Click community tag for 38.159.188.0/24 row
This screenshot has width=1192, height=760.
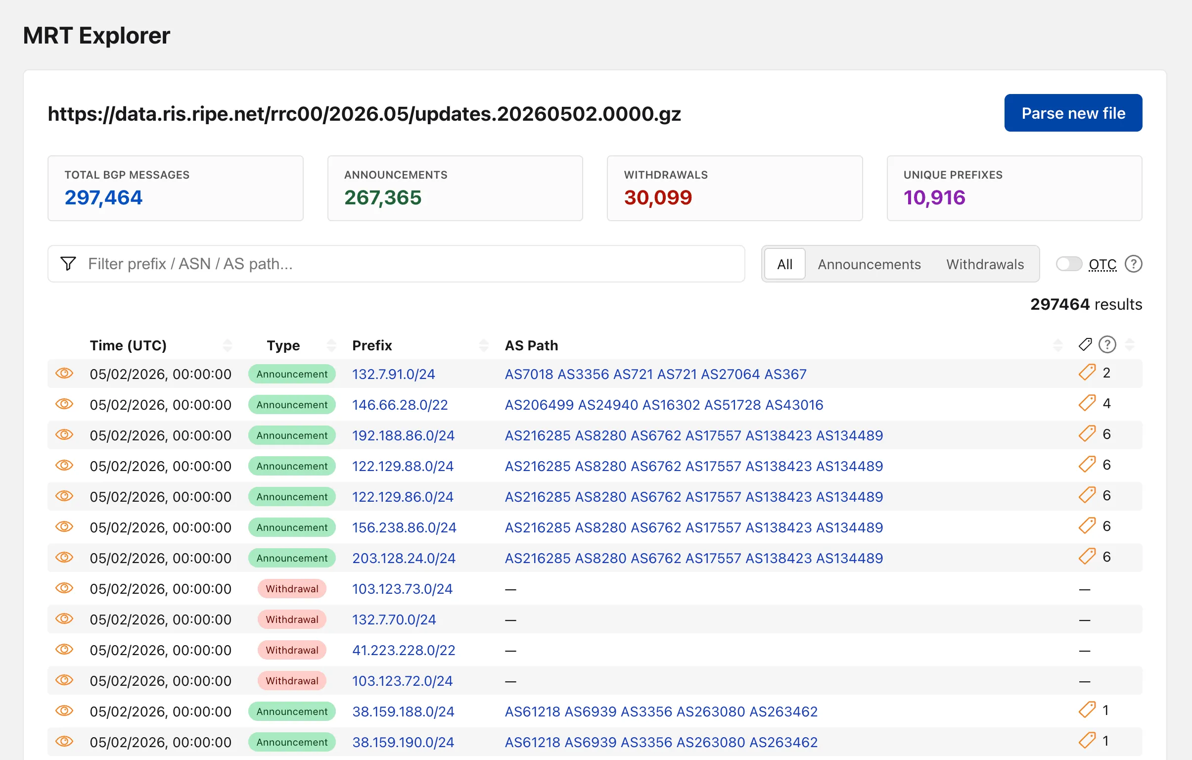(x=1087, y=711)
